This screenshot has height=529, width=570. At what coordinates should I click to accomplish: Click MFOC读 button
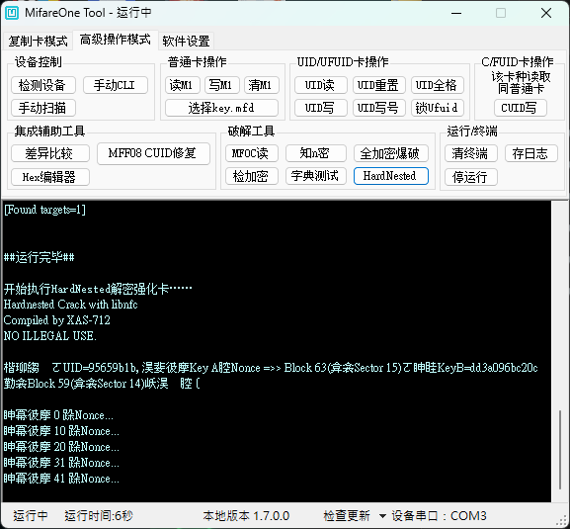click(x=252, y=153)
